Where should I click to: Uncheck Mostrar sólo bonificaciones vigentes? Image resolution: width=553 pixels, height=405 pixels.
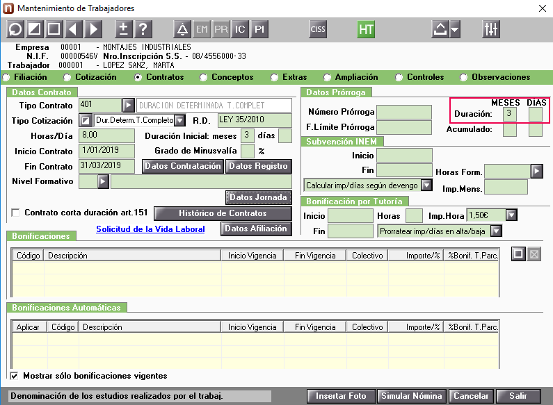(14, 376)
